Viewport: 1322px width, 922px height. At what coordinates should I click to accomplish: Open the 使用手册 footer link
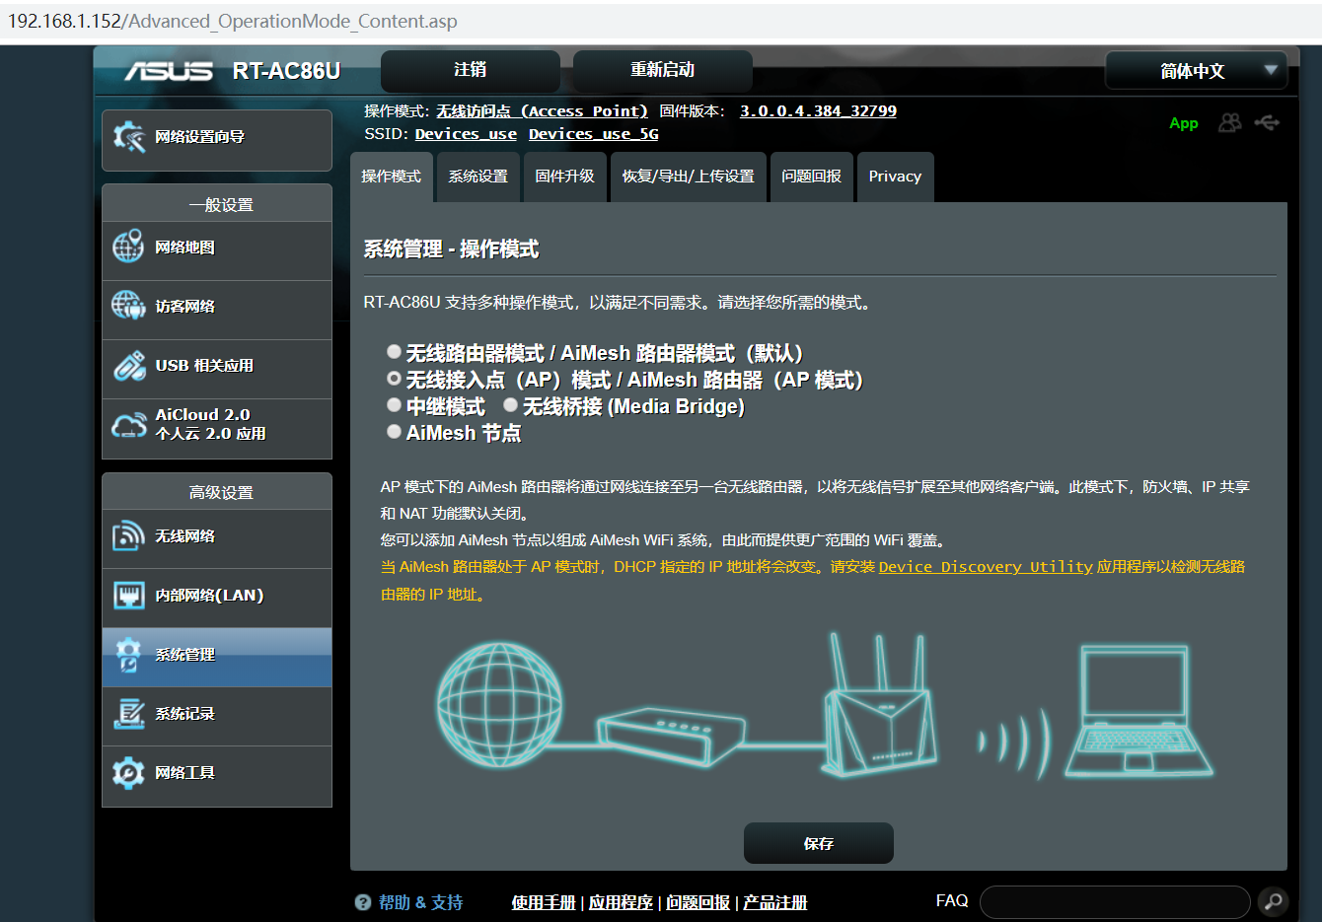[x=544, y=902]
